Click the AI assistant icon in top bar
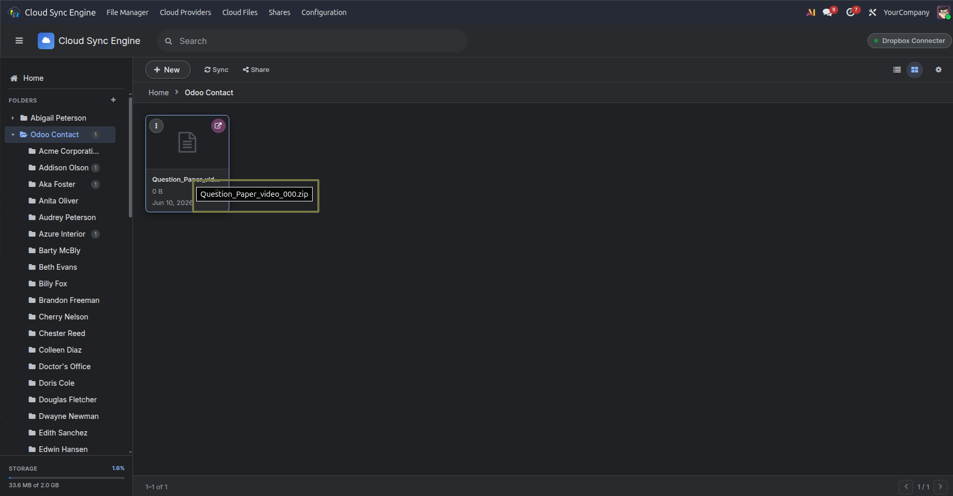Screen dimensions: 953x496 811,12
